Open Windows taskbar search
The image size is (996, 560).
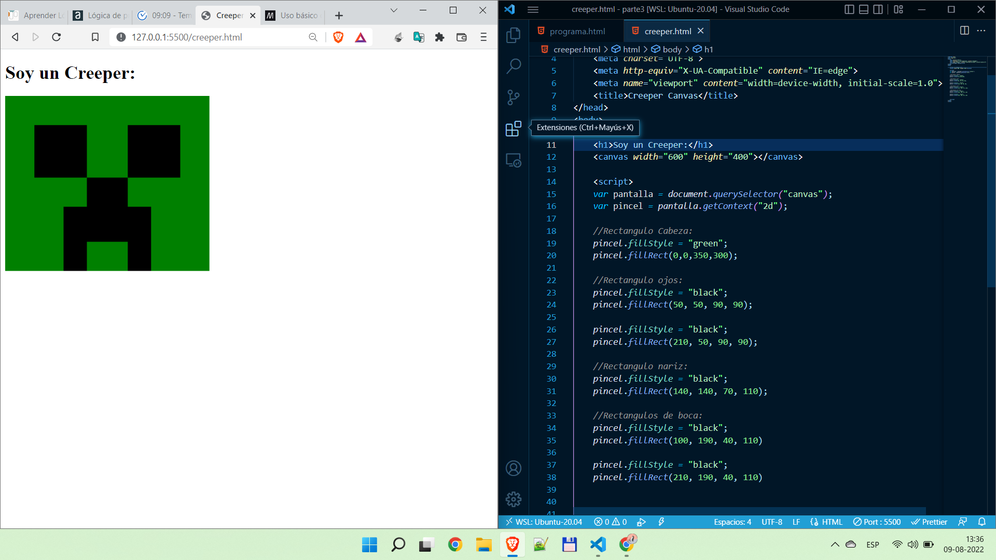(x=398, y=544)
